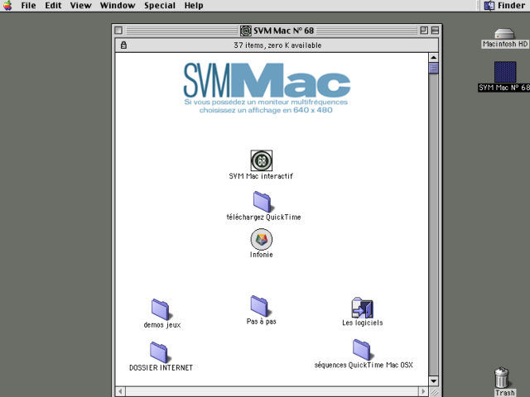530x397 pixels.
Task: Open the File menu
Action: pos(28,6)
